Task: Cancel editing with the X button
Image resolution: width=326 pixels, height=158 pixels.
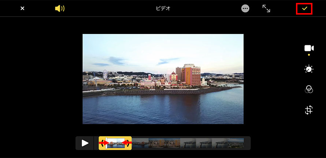Action: click(22, 8)
